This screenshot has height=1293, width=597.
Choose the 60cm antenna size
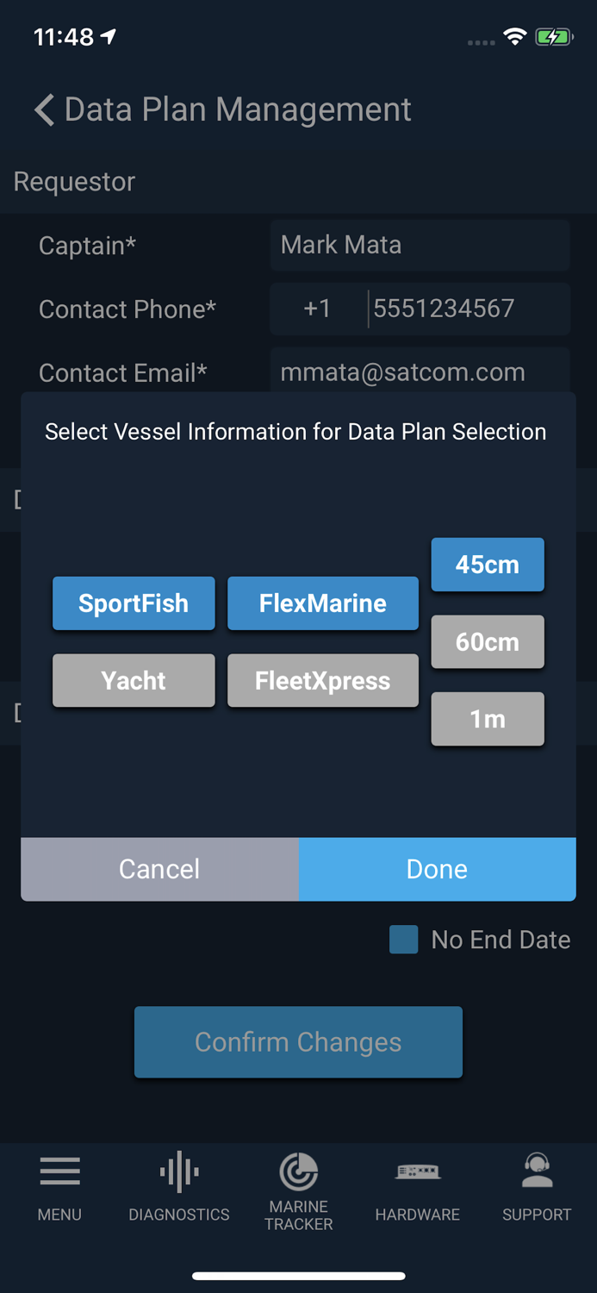coord(488,642)
